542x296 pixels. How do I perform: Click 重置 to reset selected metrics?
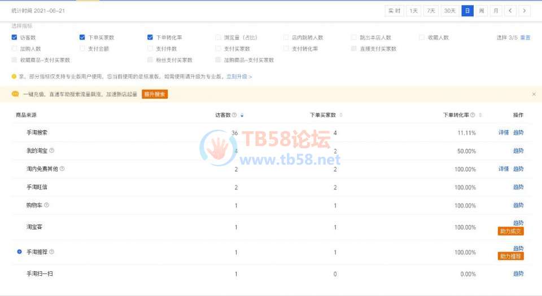[x=525, y=38]
